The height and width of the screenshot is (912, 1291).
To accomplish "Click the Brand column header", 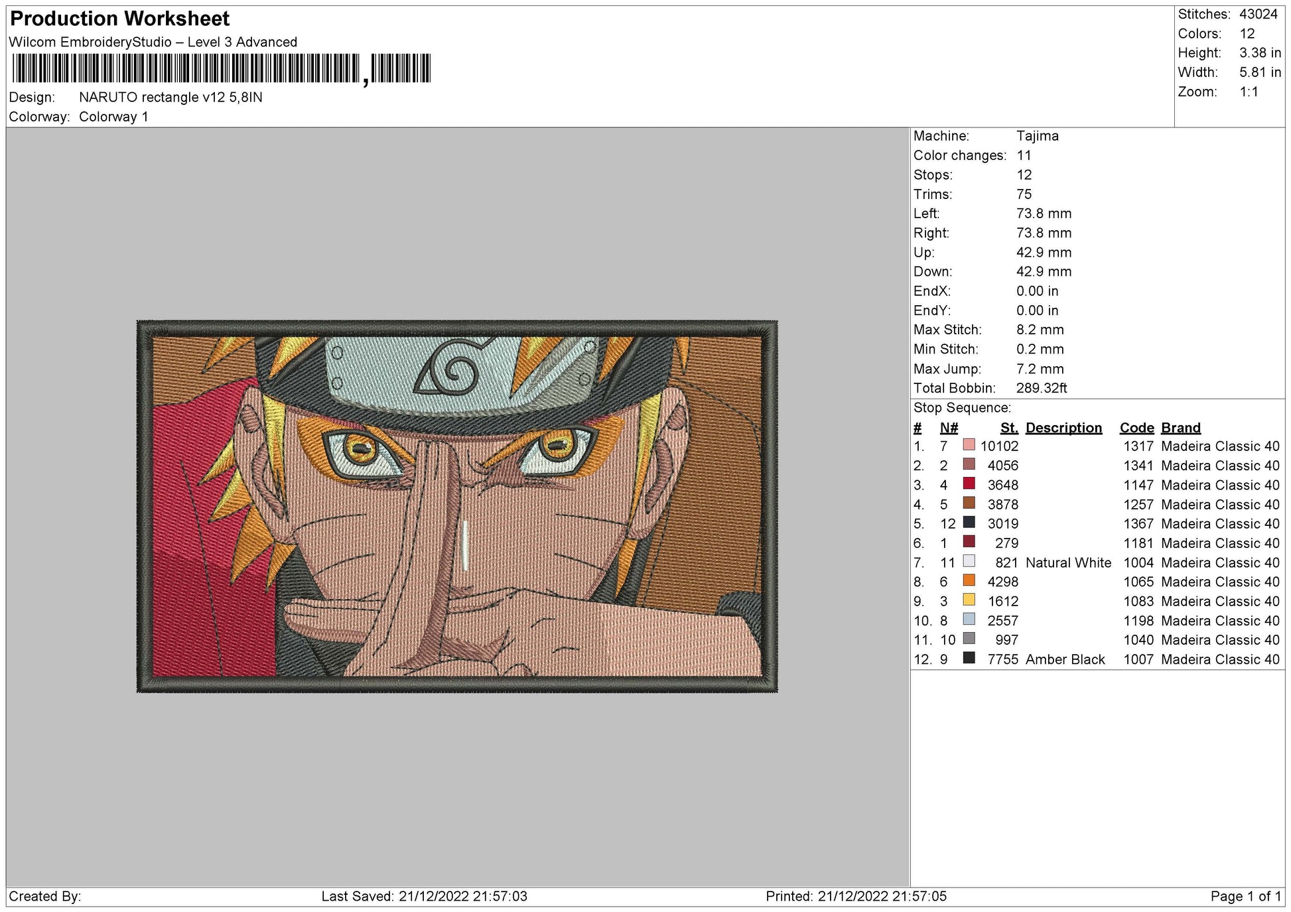I will tap(1180, 428).
